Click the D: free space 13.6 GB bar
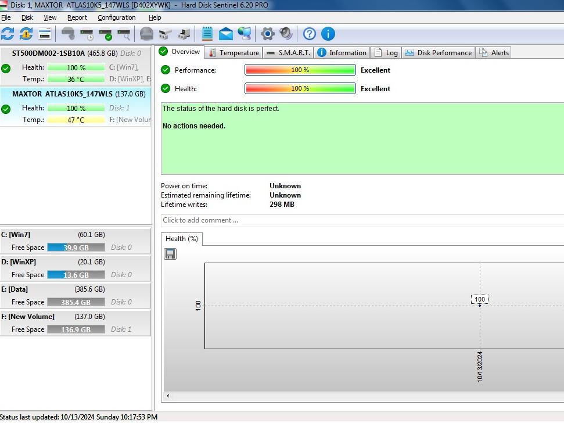The height and width of the screenshot is (423, 564). [x=76, y=275]
